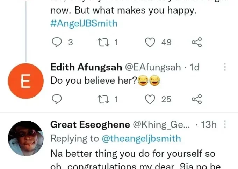The height and width of the screenshot is (169, 238).
Task: Open the "Do you believe her?" tweet
Action: coord(93,81)
